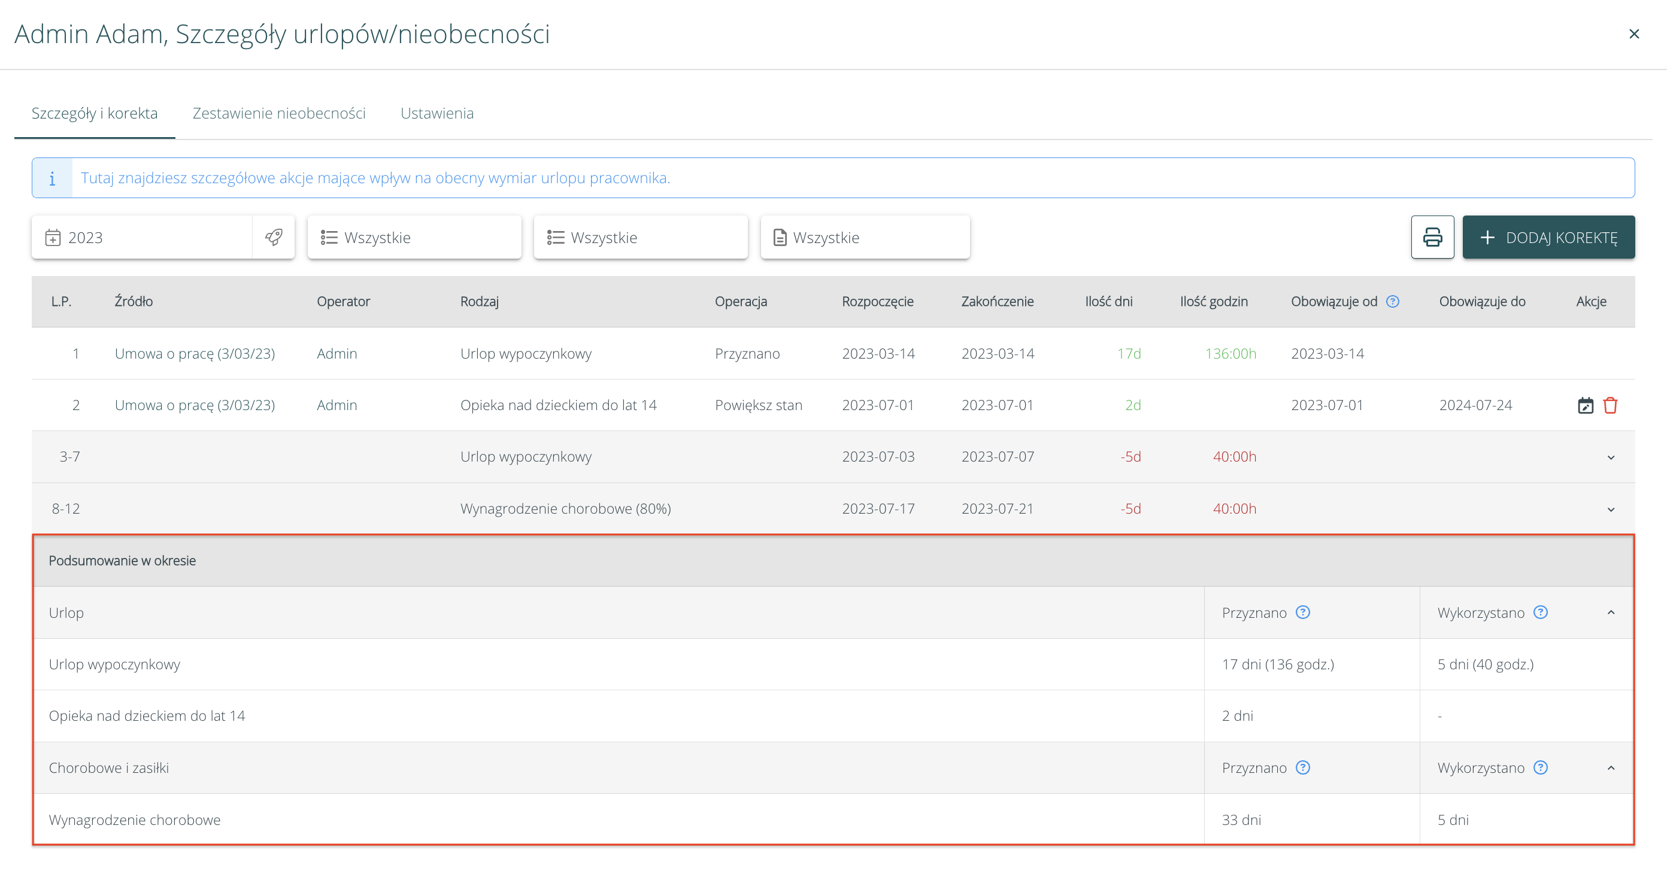Collapse the Urlop summary section
1667x886 pixels.
[x=1611, y=612]
